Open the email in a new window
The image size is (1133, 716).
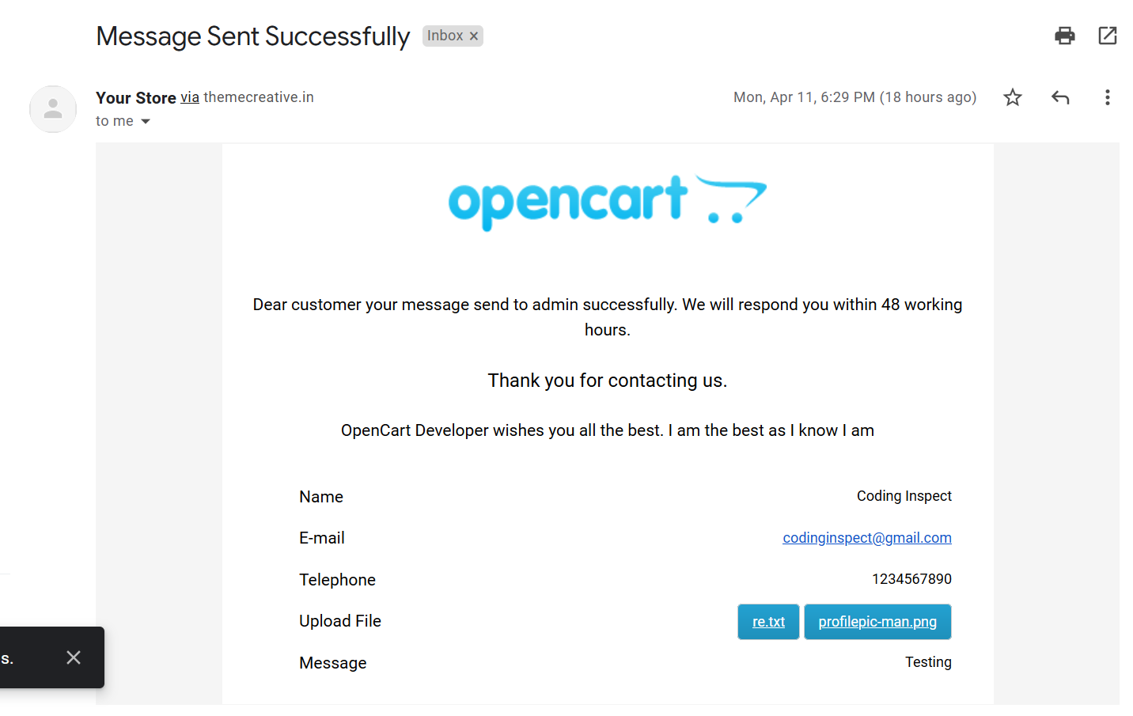(1107, 36)
